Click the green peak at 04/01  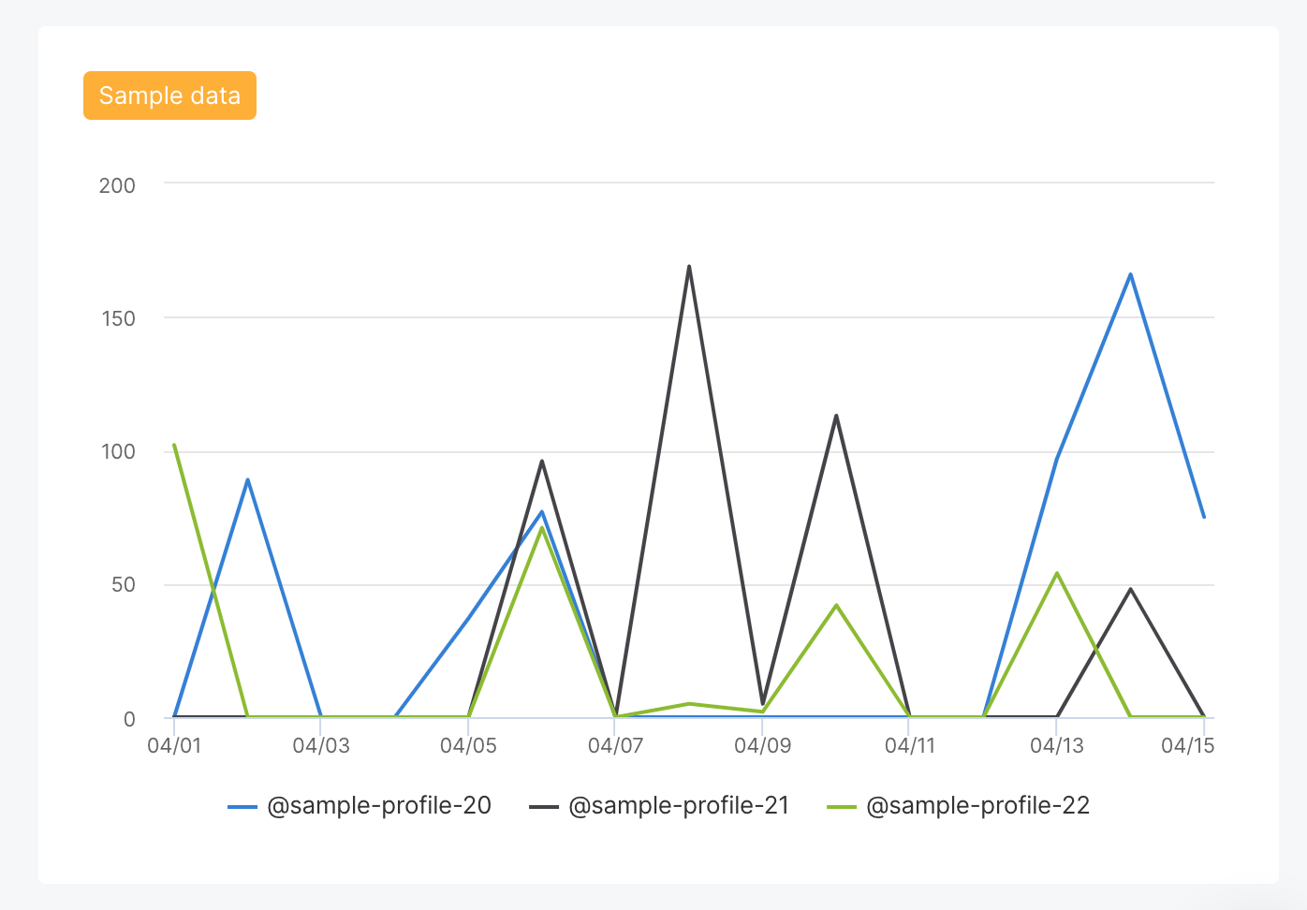pyautogui.click(x=174, y=445)
